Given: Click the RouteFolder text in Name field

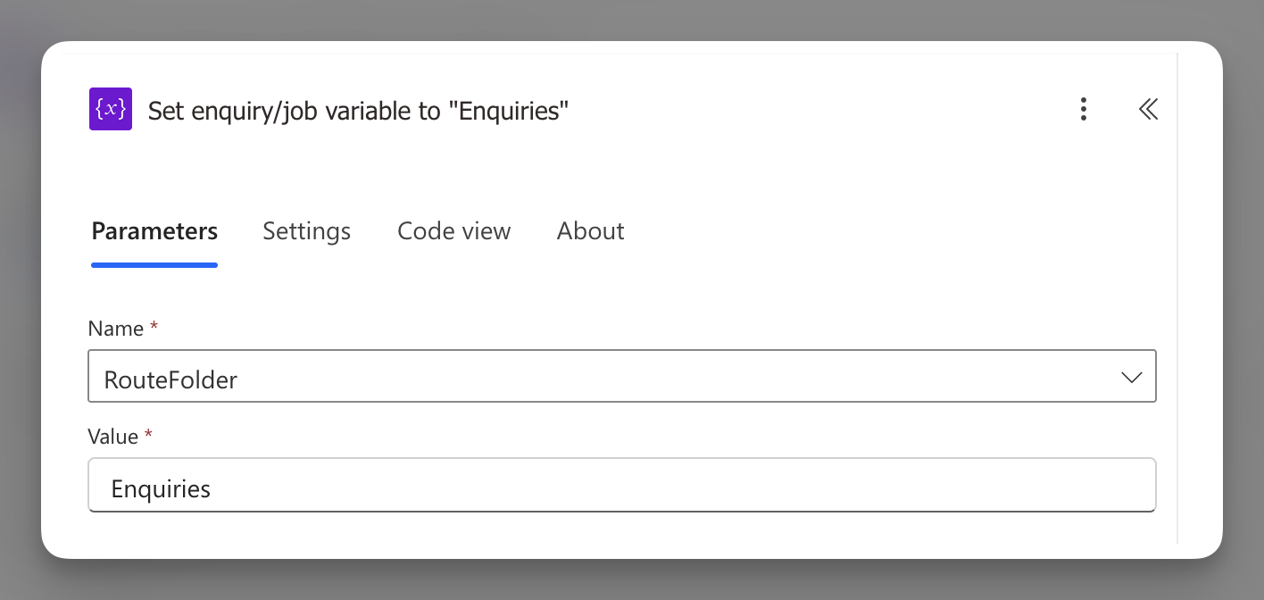Looking at the screenshot, I should (x=170, y=380).
